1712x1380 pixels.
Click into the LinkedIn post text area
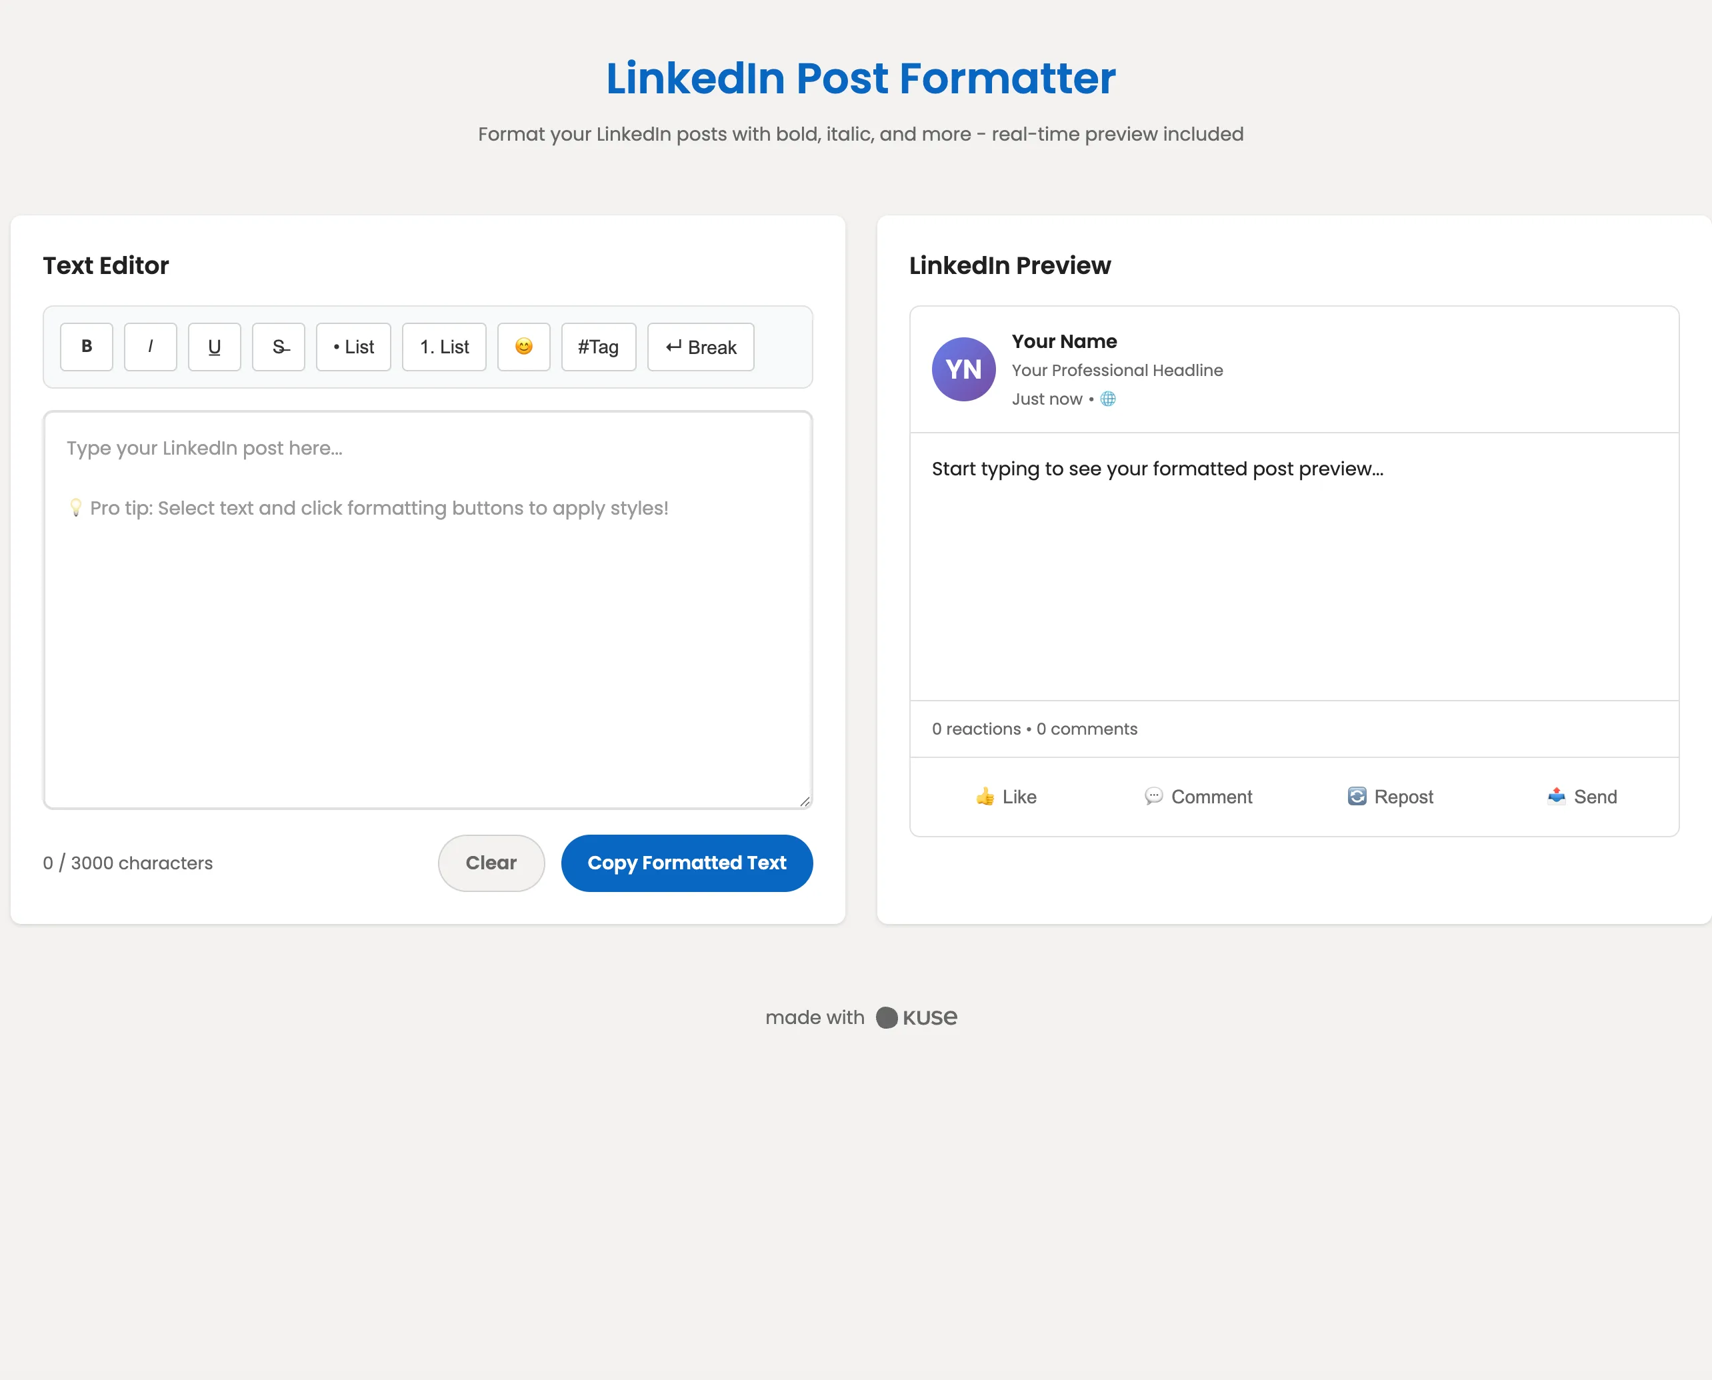(x=427, y=610)
